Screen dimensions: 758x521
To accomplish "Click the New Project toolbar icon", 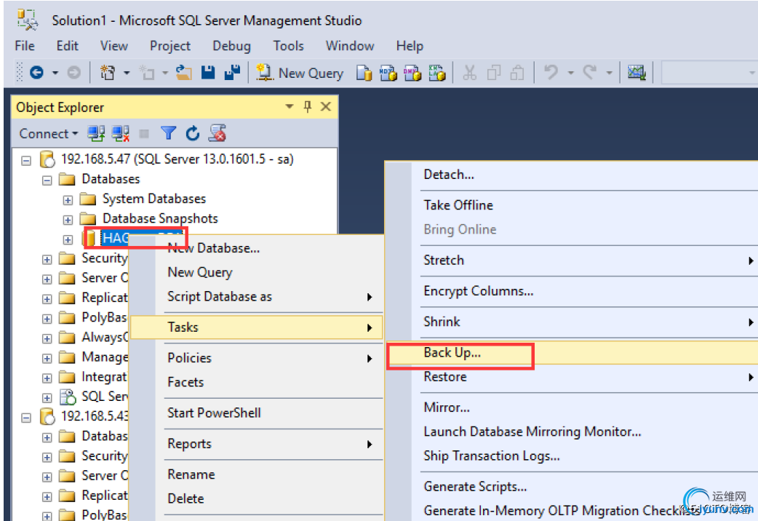I will [x=108, y=73].
